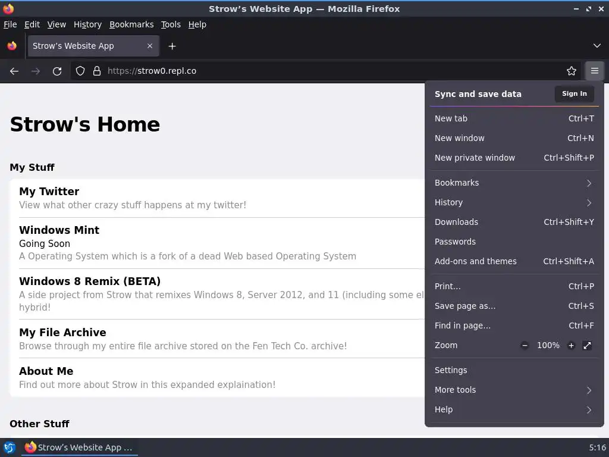This screenshot has width=609, height=457.
Task: Open the History menu in menu bar
Action: pyautogui.click(x=87, y=24)
